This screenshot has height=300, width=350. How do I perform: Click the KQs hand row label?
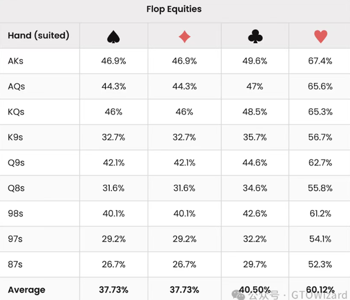coord(16,112)
